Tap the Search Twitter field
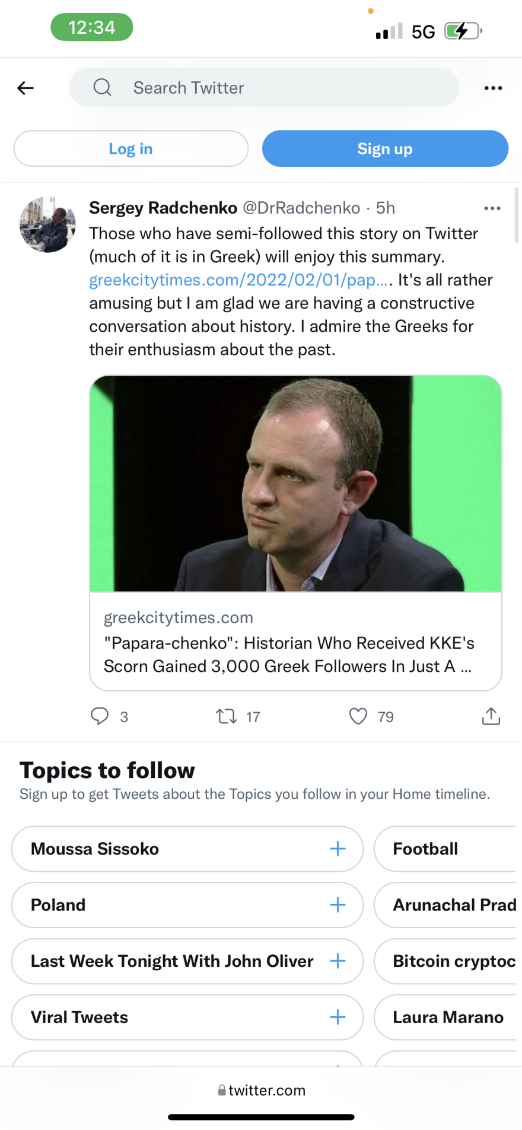This screenshot has width=522, height=1130. 264,88
